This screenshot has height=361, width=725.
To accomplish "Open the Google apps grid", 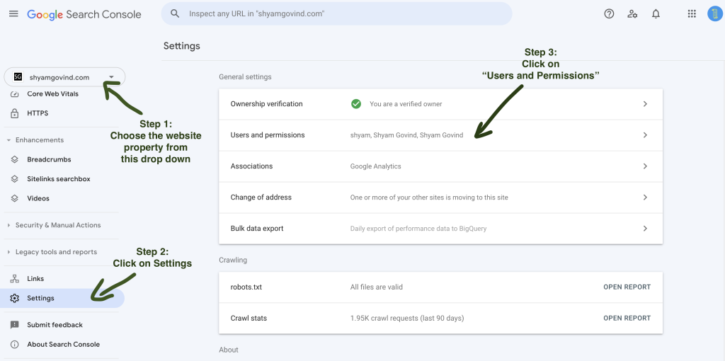I will pyautogui.click(x=692, y=14).
